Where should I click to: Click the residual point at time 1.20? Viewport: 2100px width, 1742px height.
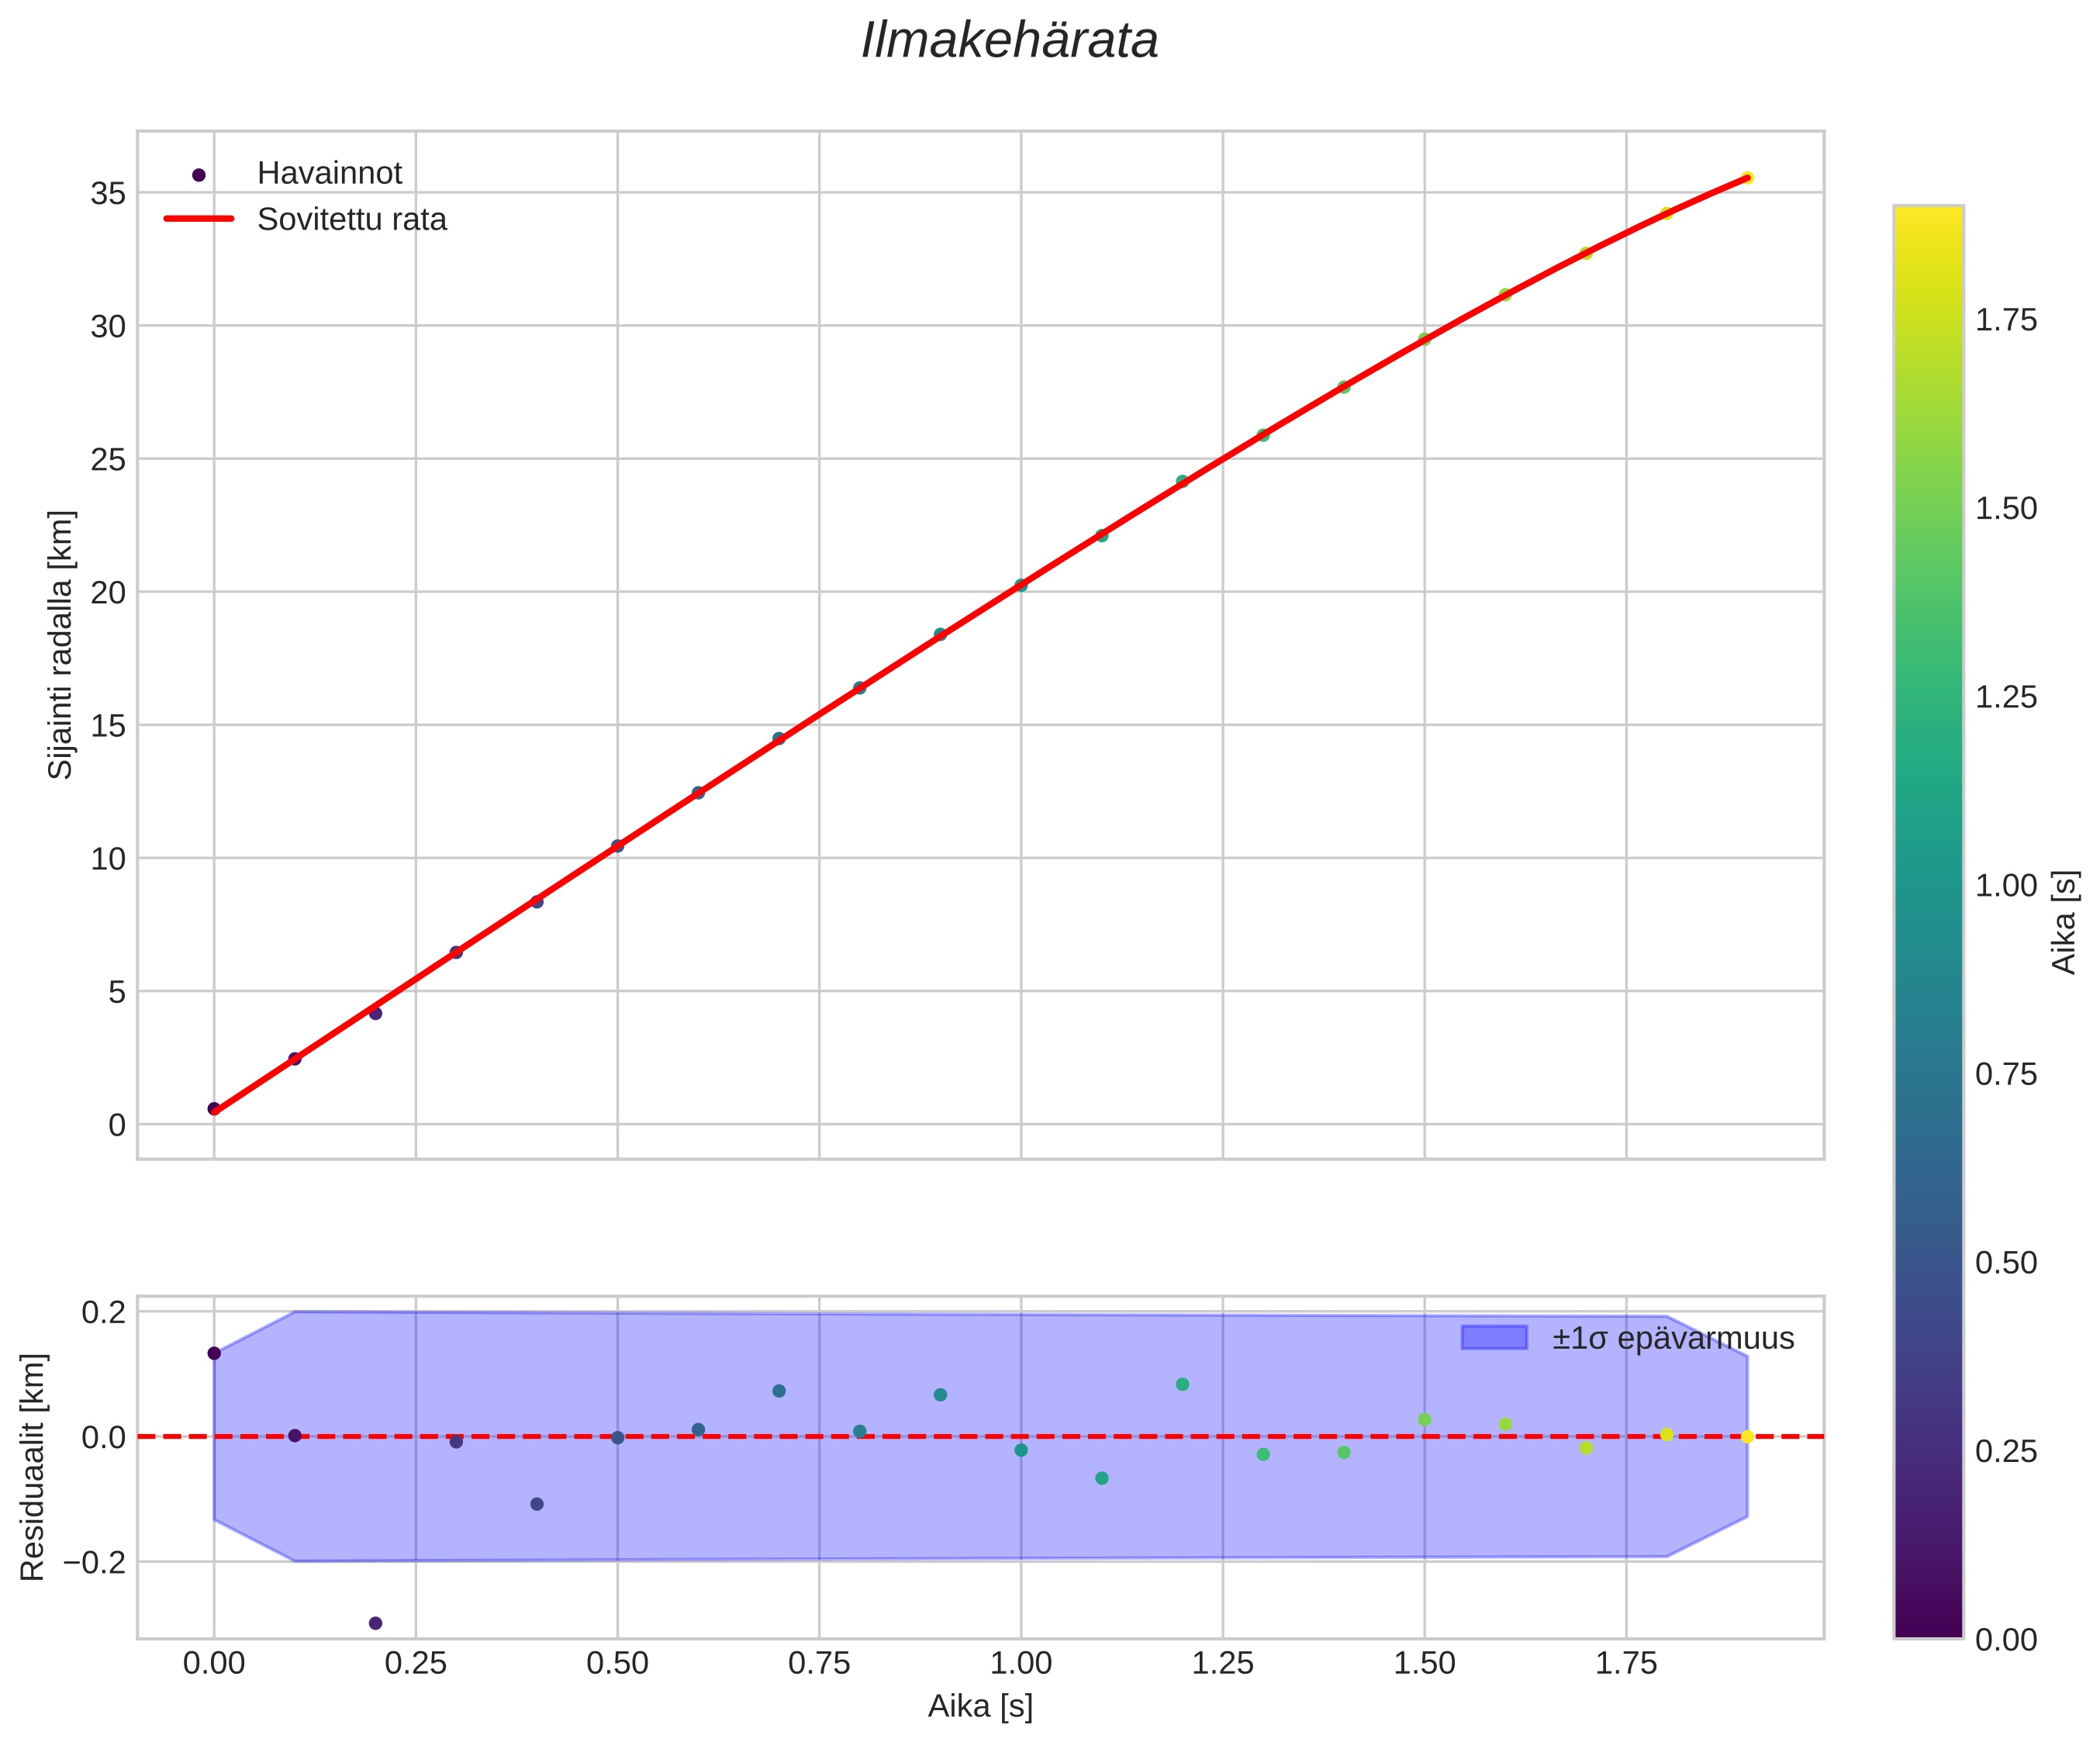coord(1182,1384)
